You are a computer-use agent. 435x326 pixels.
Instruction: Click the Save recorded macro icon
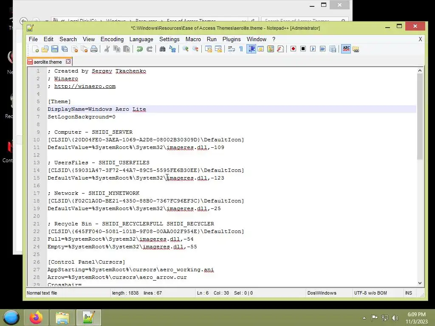tap(332, 49)
